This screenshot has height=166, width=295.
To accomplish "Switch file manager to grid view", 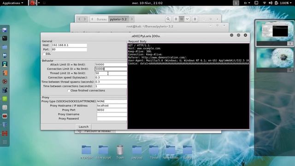I will (182, 19).
